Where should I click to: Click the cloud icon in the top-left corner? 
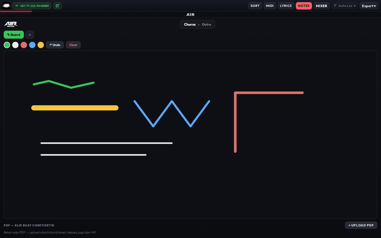[x=6, y=6]
